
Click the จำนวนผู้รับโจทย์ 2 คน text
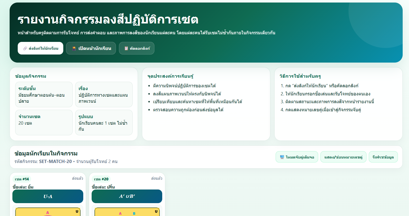click(x=97, y=161)
